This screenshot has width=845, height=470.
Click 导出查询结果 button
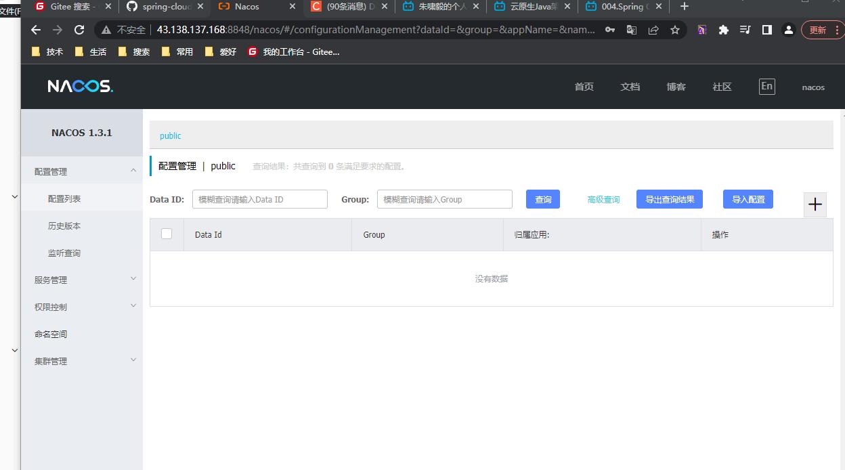[670, 199]
